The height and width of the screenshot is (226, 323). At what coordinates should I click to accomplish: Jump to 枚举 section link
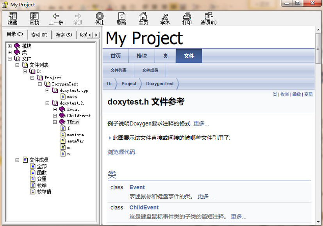point(284,94)
